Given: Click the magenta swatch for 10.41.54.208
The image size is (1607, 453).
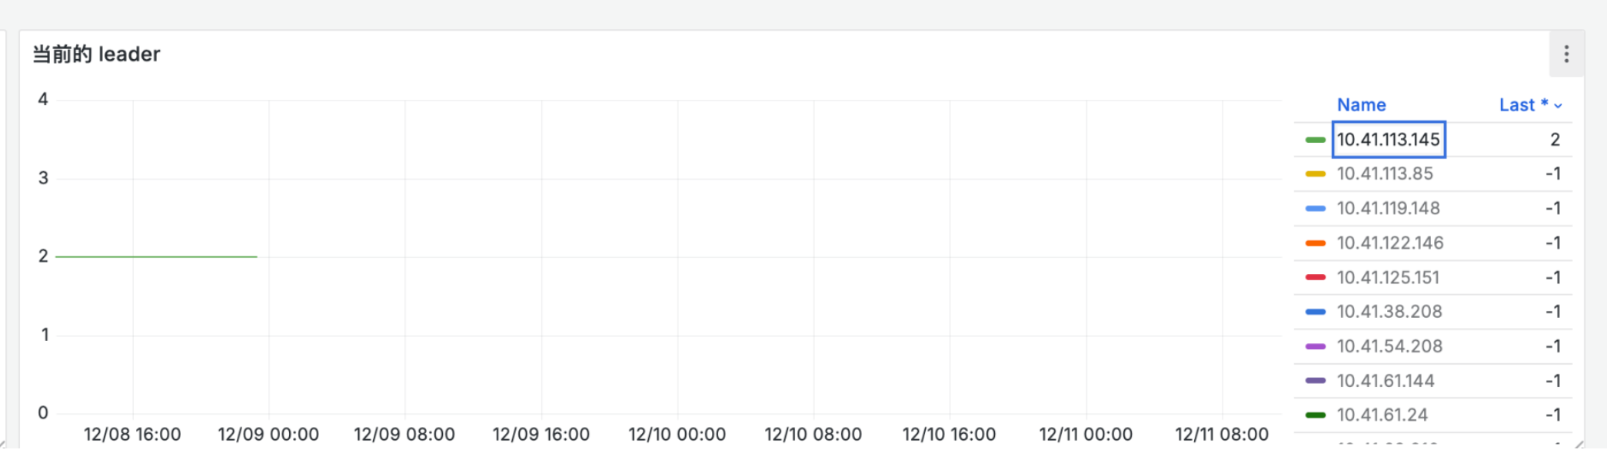Looking at the screenshot, I should tap(1315, 346).
